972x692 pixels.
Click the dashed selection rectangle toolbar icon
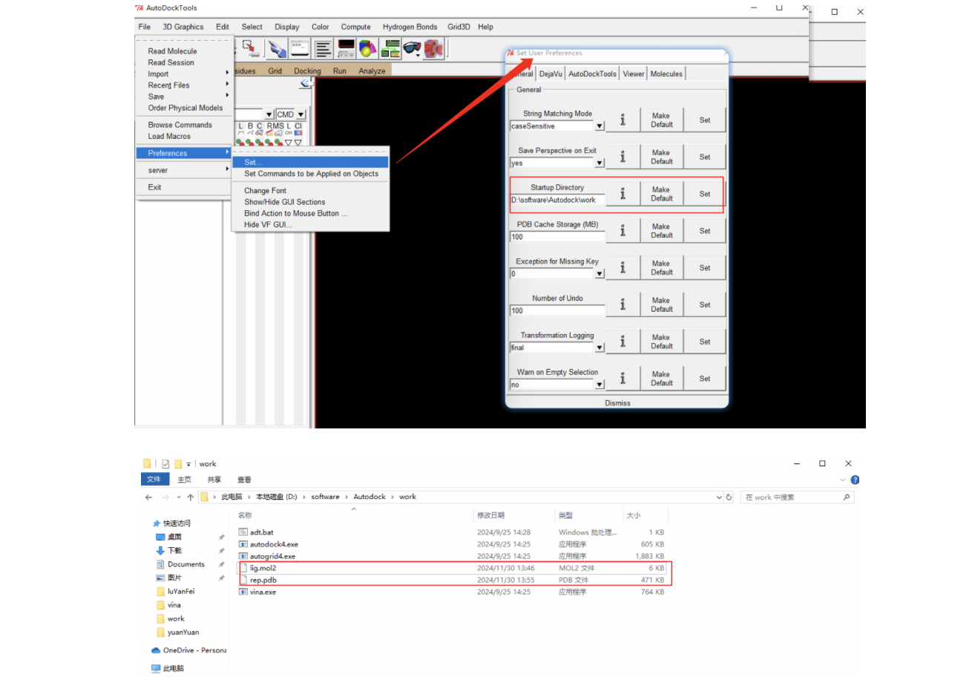click(x=251, y=49)
